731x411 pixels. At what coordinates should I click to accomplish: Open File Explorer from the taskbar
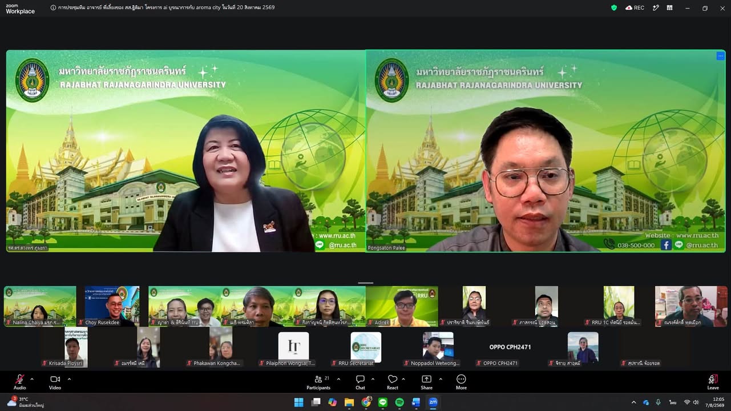tap(349, 402)
